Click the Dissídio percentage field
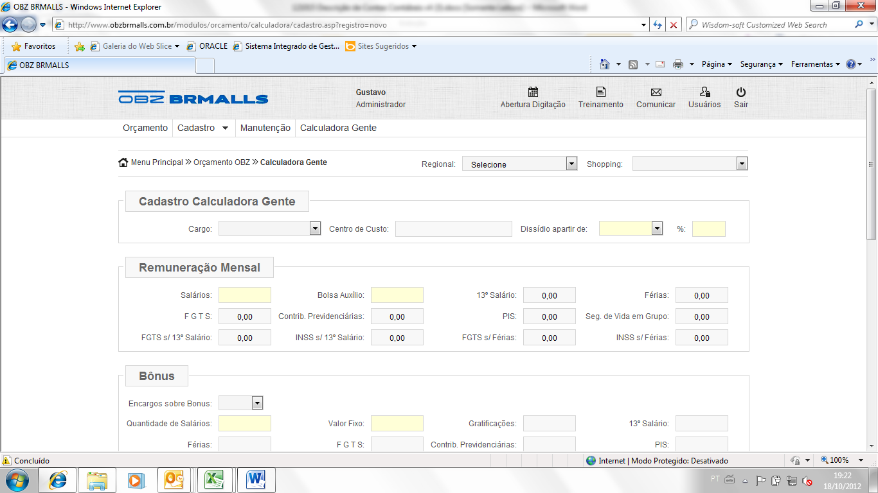The width and height of the screenshot is (878, 493). click(709, 229)
